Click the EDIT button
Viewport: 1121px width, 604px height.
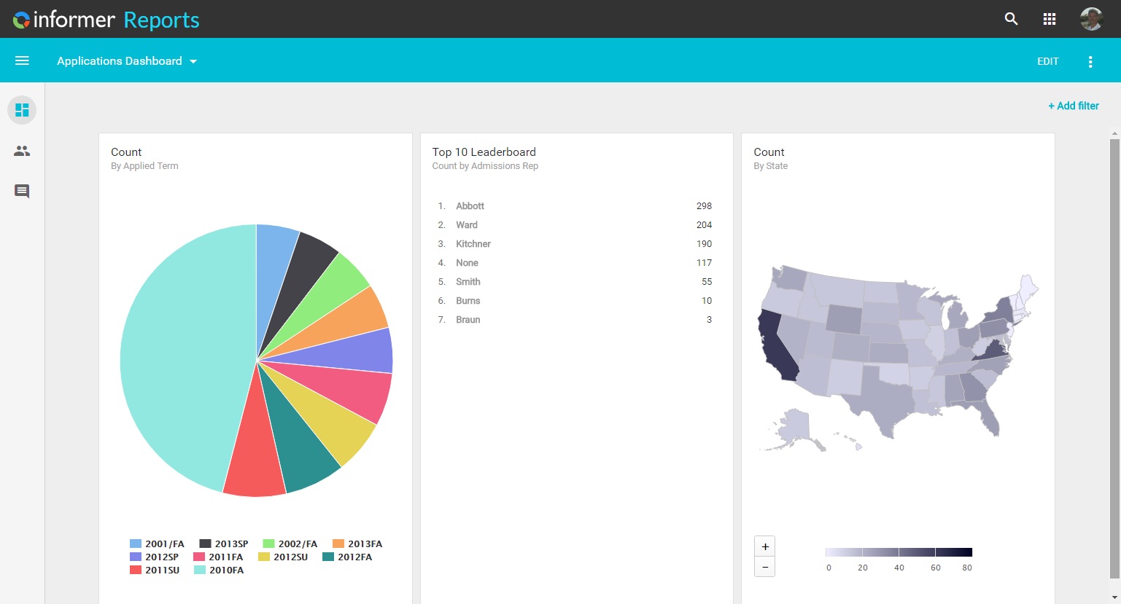[1048, 61]
